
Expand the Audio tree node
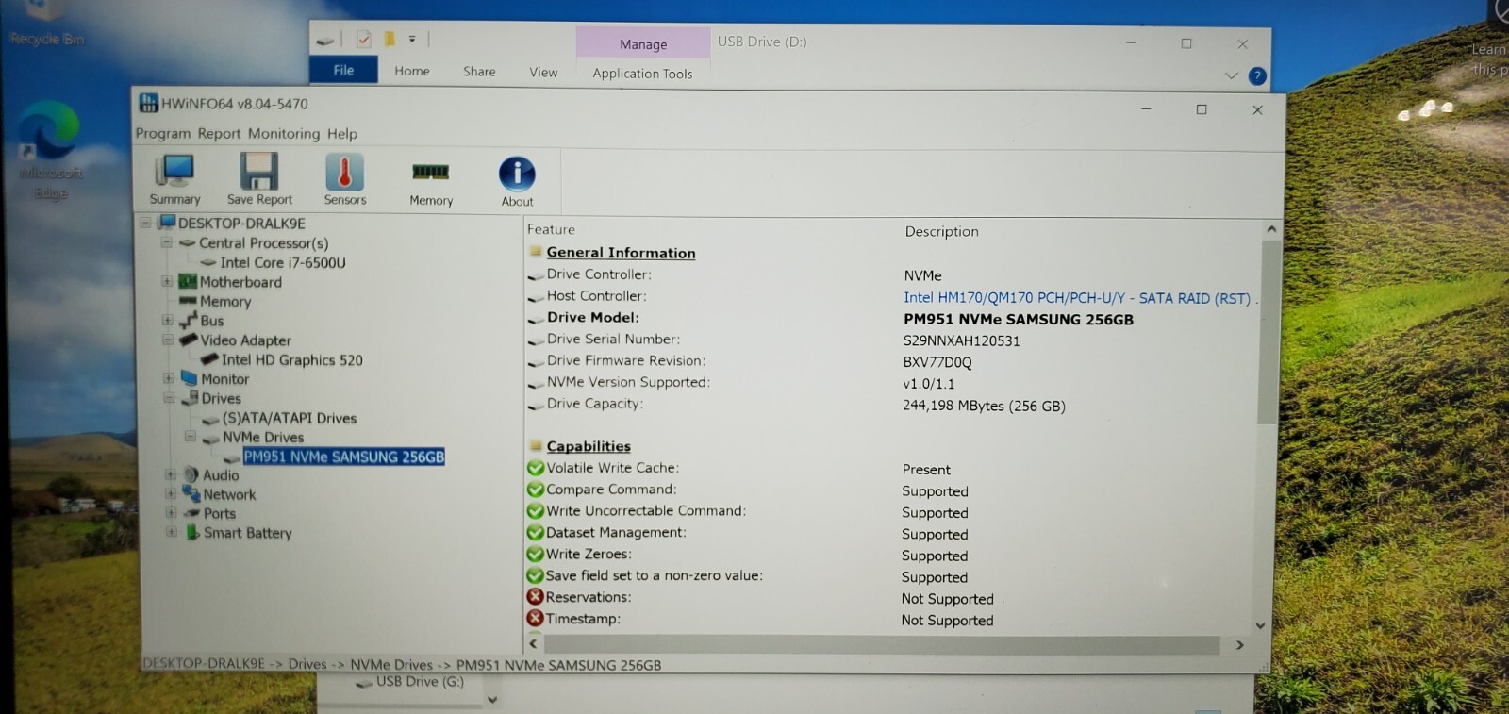pos(171,474)
